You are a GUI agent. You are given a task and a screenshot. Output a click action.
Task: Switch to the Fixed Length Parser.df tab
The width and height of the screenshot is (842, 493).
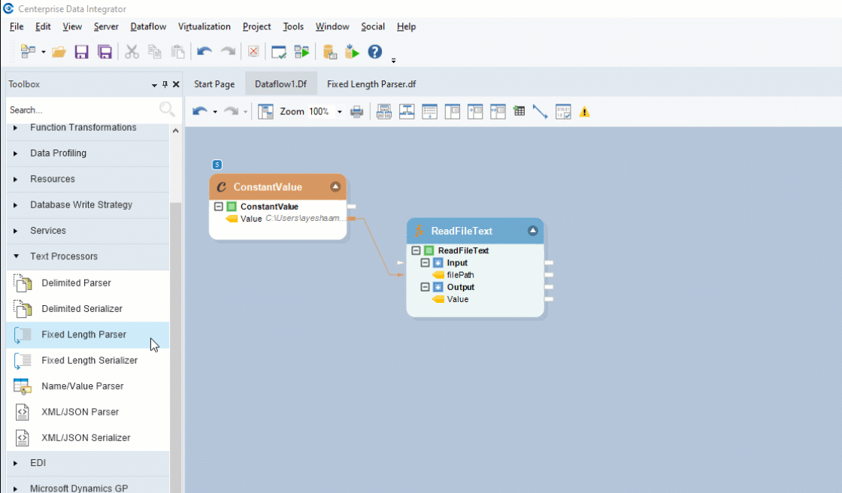(371, 84)
